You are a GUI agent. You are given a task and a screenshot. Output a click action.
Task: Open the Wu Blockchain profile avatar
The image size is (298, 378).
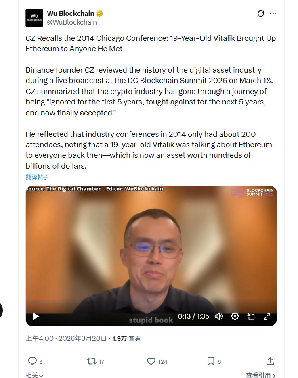point(34,18)
